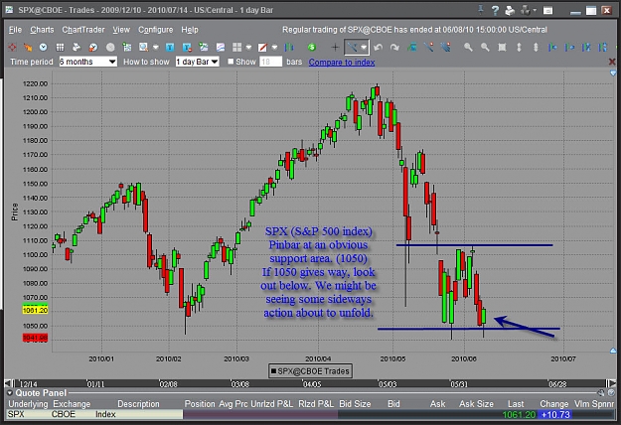
Task: Click the magnifier with orange arrow icon
Action: pos(93,48)
